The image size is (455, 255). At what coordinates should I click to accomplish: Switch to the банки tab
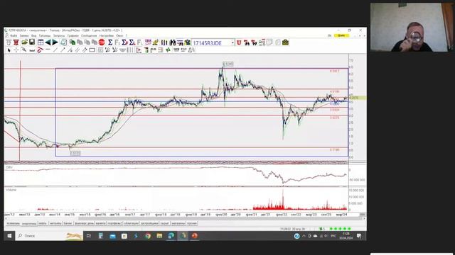68,224
